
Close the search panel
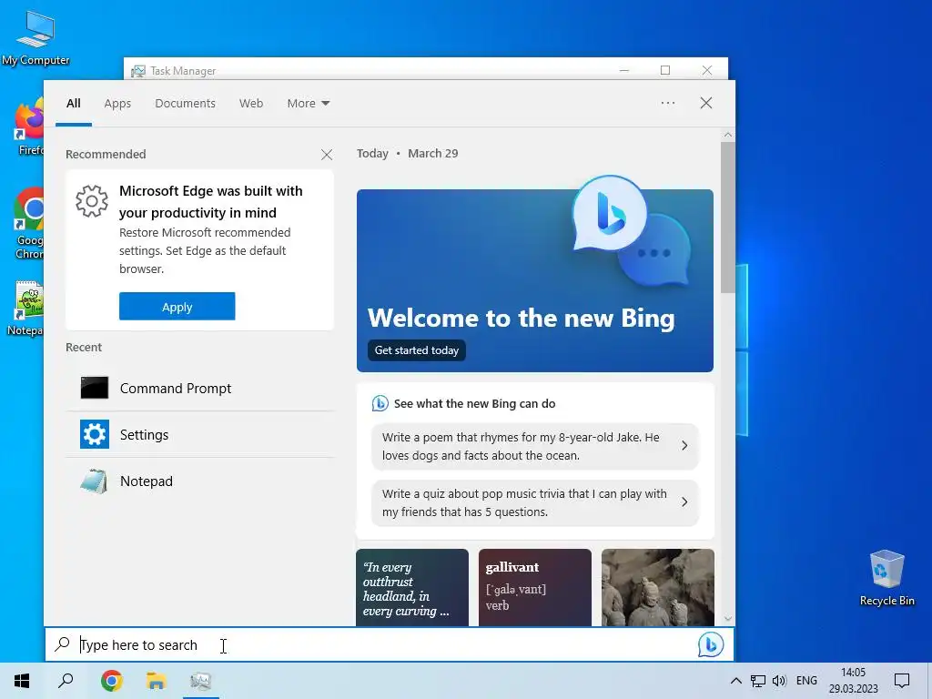(x=706, y=103)
